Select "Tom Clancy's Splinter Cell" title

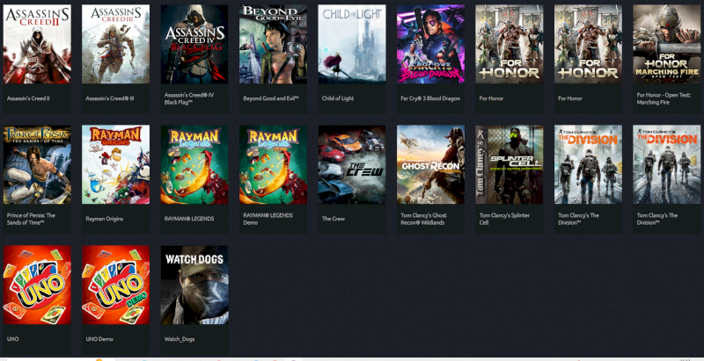coord(504,219)
